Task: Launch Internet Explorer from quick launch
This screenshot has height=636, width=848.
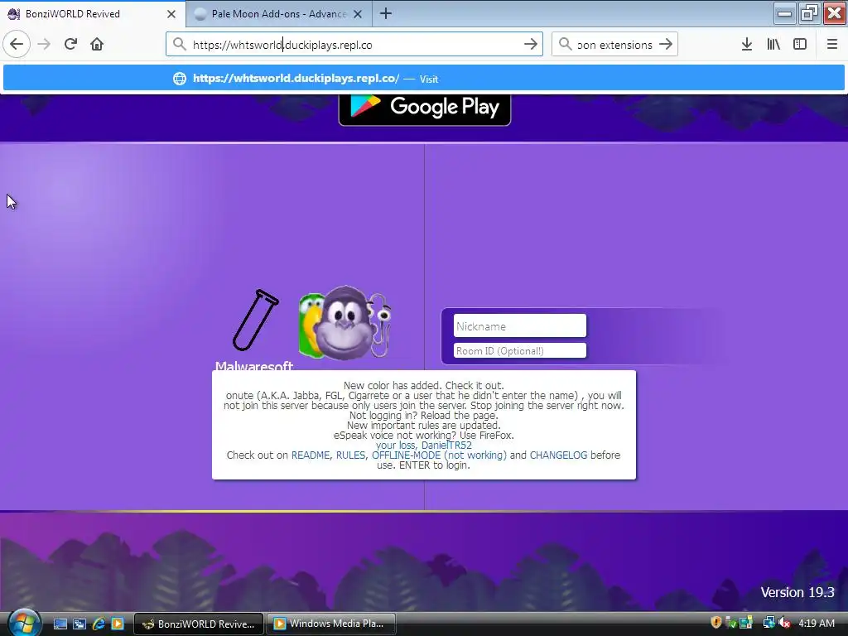Action: click(x=99, y=624)
